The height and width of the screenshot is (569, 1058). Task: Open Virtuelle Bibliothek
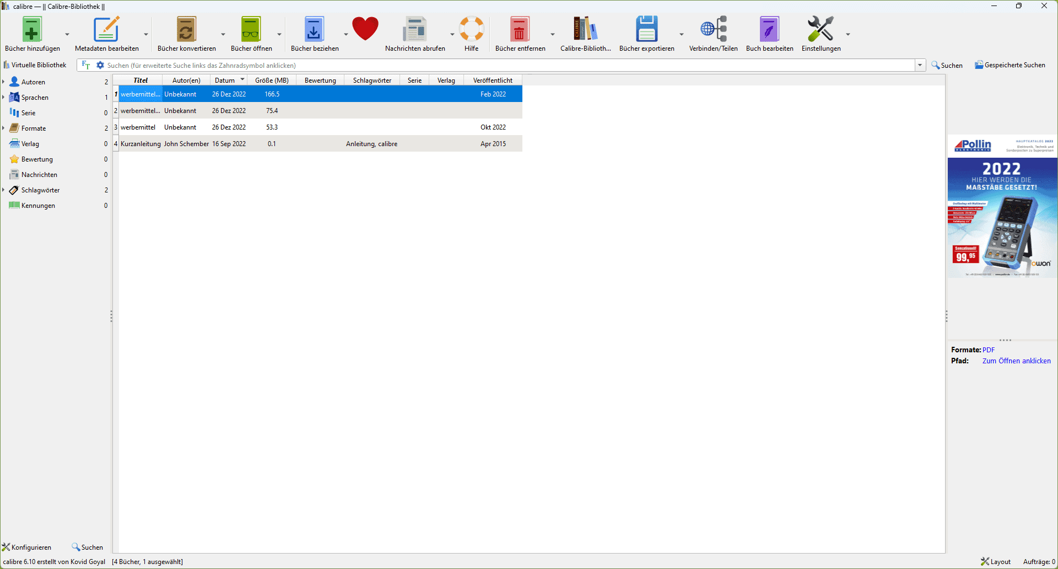tap(35, 65)
